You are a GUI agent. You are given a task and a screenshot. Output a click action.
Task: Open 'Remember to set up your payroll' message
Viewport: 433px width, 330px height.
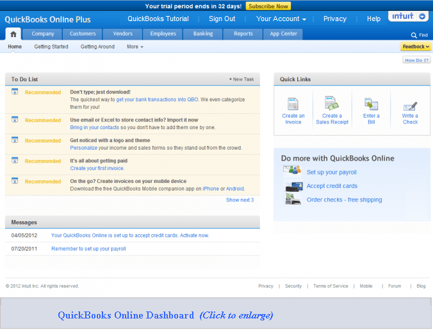(x=88, y=249)
